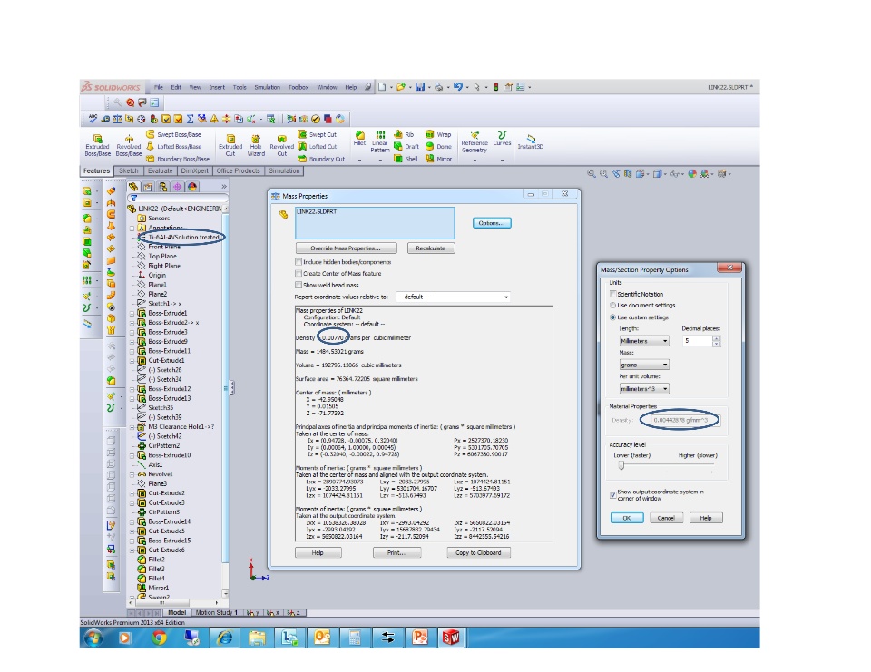Image resolution: width=871 pixels, height=672 pixels.
Task: Launch the Hole Wizard tool
Action: coord(256,145)
